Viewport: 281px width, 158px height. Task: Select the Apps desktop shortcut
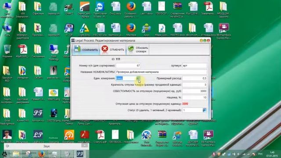click(x=146, y=29)
